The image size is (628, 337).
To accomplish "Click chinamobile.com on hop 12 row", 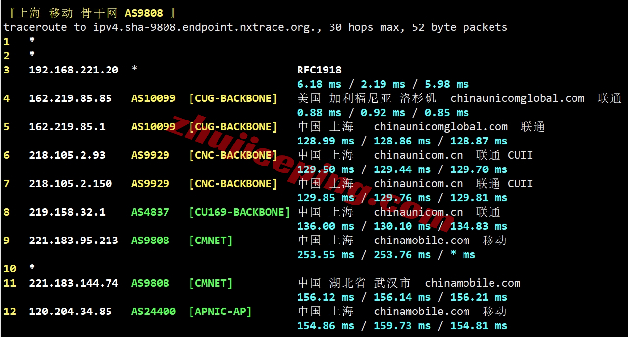I will click(x=422, y=312).
